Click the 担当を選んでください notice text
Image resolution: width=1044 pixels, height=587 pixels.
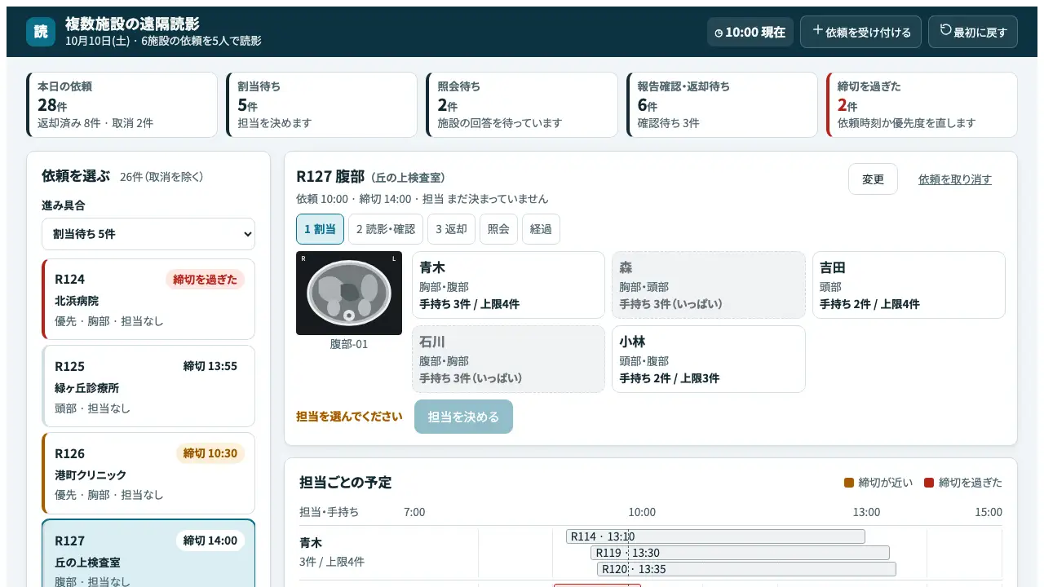coord(349,417)
